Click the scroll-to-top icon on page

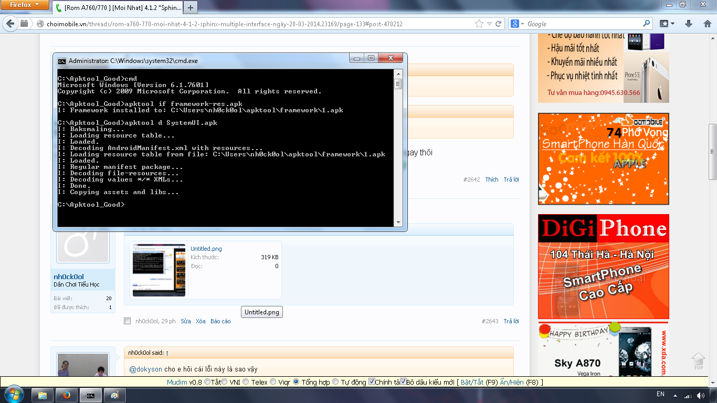click(x=698, y=360)
